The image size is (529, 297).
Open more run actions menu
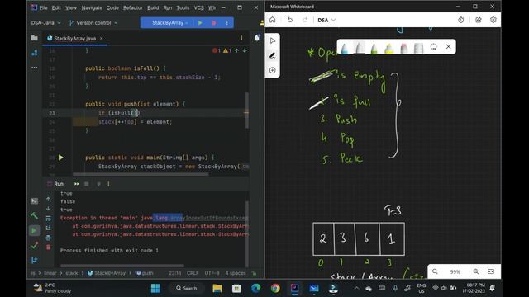click(226, 23)
